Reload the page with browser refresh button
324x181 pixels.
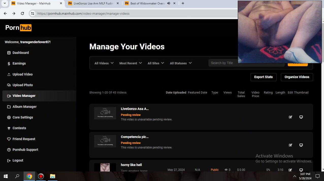[x=22, y=13]
